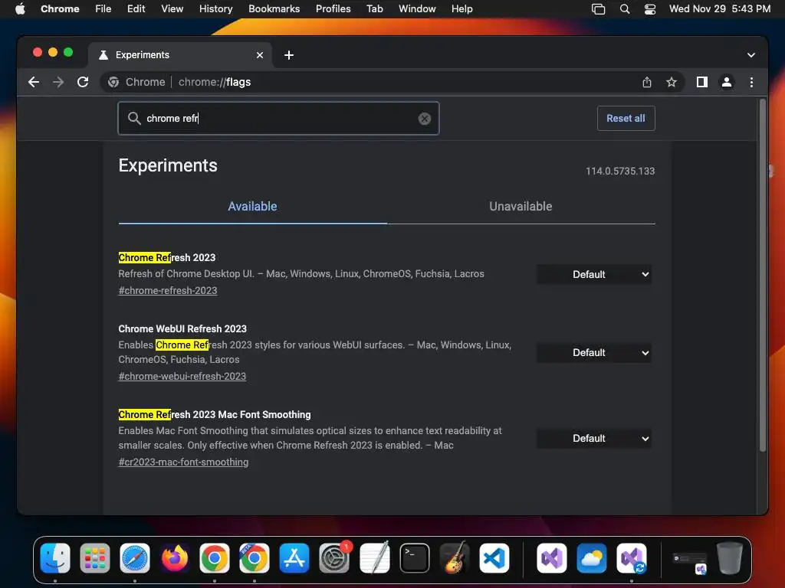Follow the #chrome-webui-refresh-2023 link
This screenshot has width=785, height=588.
tap(182, 377)
